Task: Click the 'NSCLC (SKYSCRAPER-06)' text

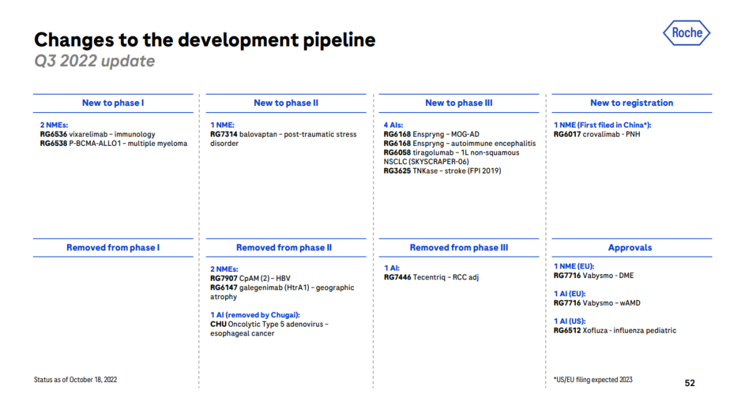Action: [426, 162]
